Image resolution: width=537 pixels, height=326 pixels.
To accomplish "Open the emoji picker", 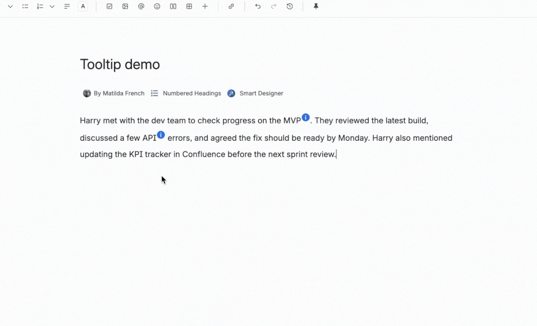I will click(157, 6).
